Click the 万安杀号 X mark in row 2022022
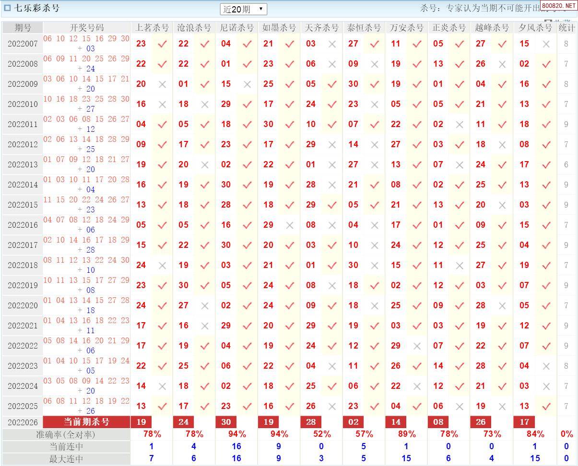Viewport: 578px width, 466px height. tap(417, 346)
